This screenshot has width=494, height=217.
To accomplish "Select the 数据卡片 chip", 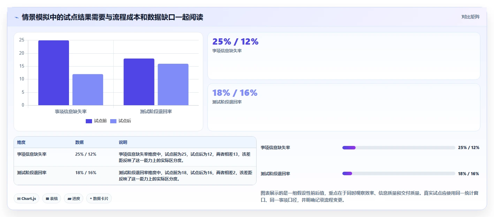I will [x=99, y=199].
